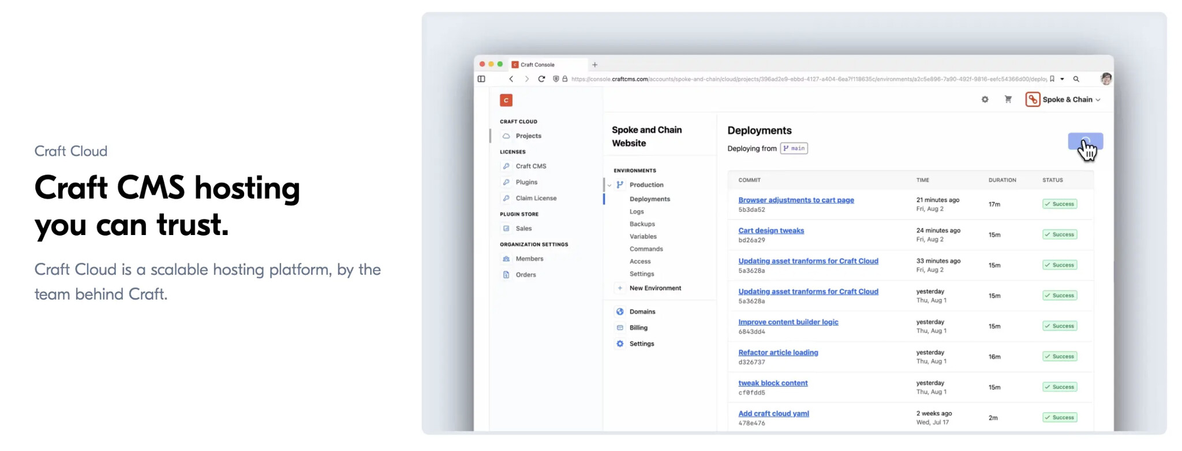This screenshot has width=1182, height=451.
Task: Open the Domains page
Action: (x=642, y=312)
